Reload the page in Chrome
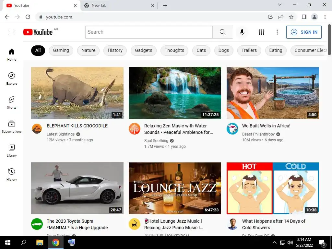The height and width of the screenshot is (249, 332). pyautogui.click(x=28, y=17)
